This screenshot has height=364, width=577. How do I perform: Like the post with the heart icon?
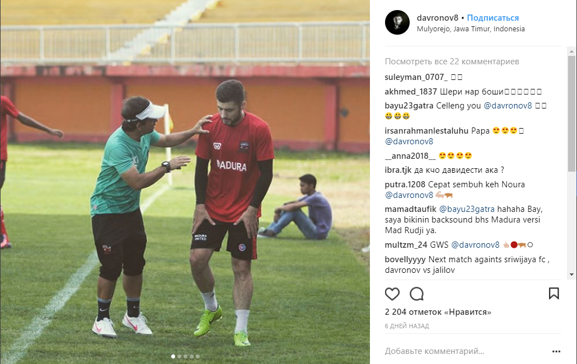392,294
